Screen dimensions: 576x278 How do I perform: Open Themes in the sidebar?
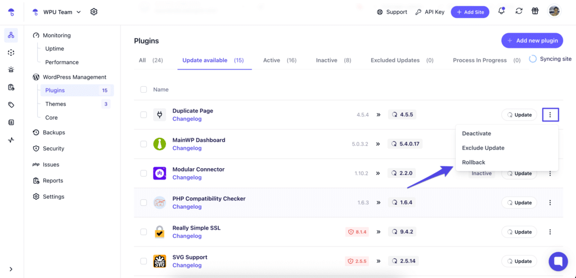pyautogui.click(x=76, y=104)
